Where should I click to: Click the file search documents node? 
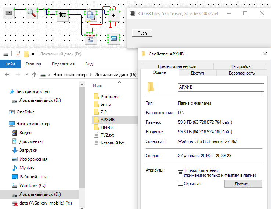91,15
